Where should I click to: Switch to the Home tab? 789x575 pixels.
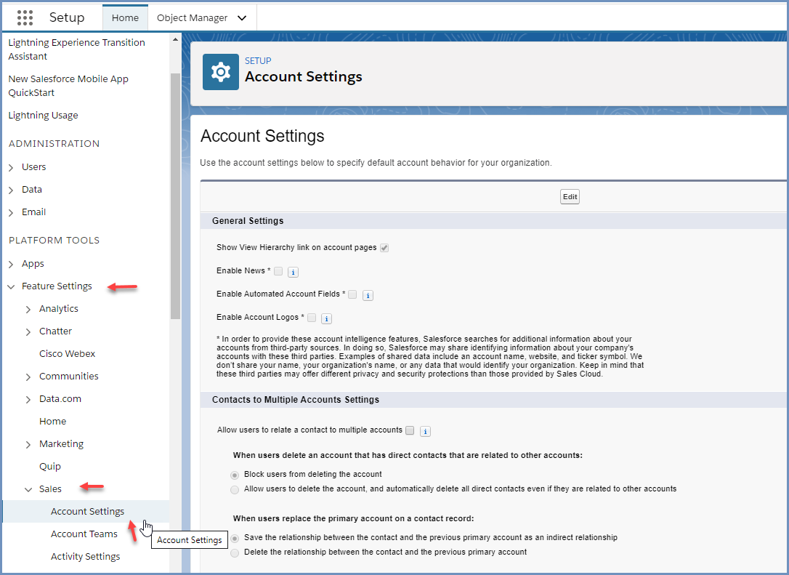click(x=125, y=17)
